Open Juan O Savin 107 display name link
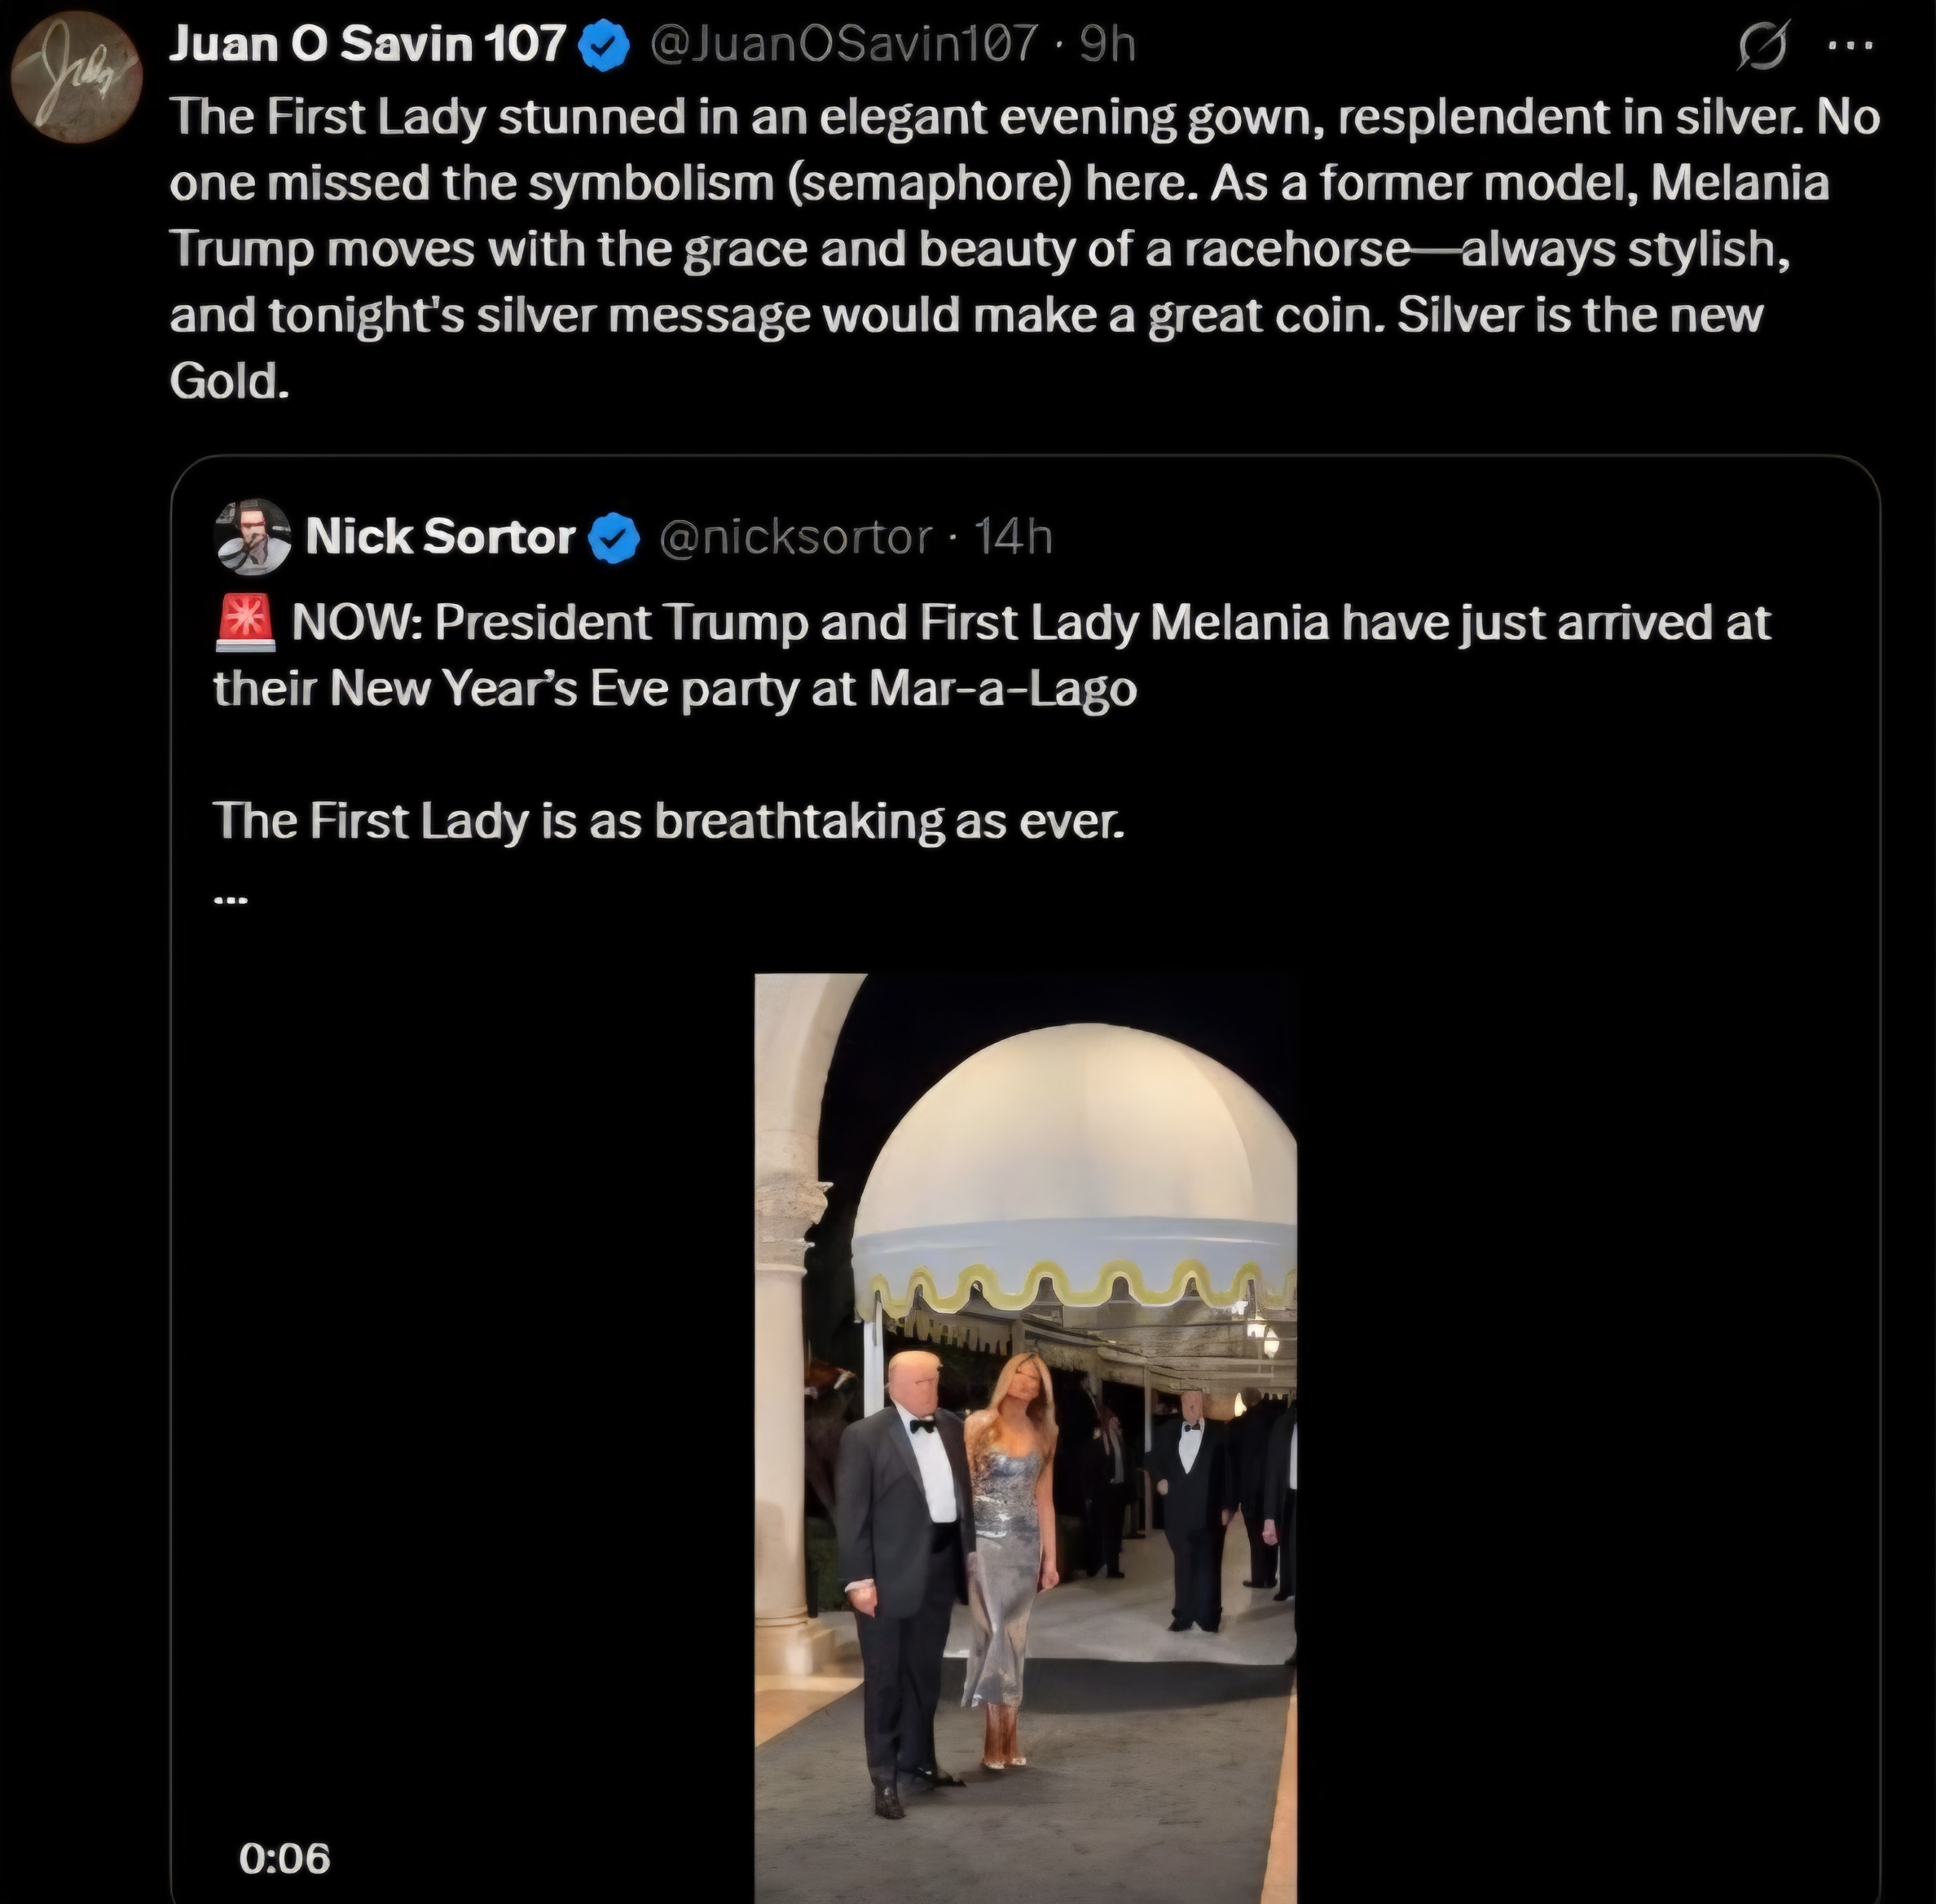 [367, 45]
